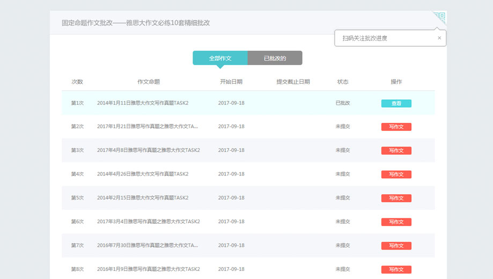Click 写作文 button for 第3次 row
This screenshot has height=279, width=493.
396,151
